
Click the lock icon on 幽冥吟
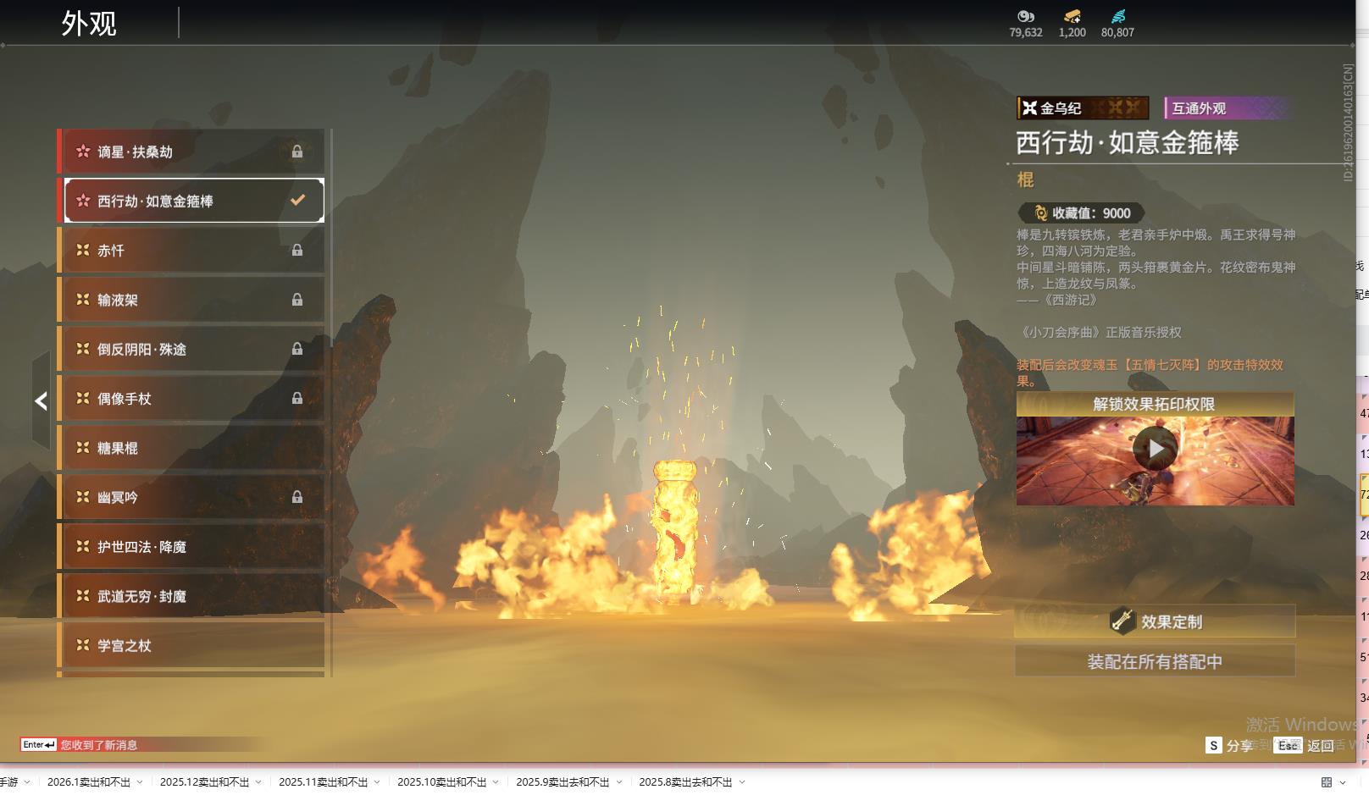297,498
